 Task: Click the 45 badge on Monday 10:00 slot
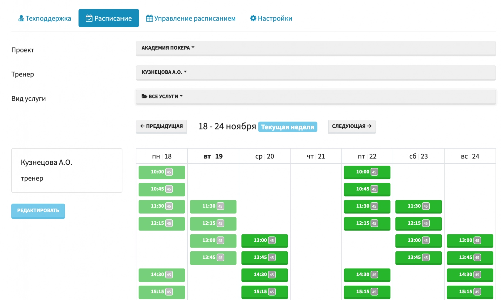169,172
